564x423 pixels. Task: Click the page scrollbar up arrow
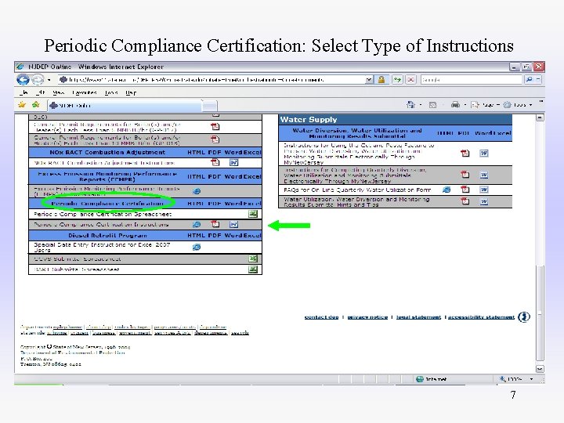[x=540, y=118]
